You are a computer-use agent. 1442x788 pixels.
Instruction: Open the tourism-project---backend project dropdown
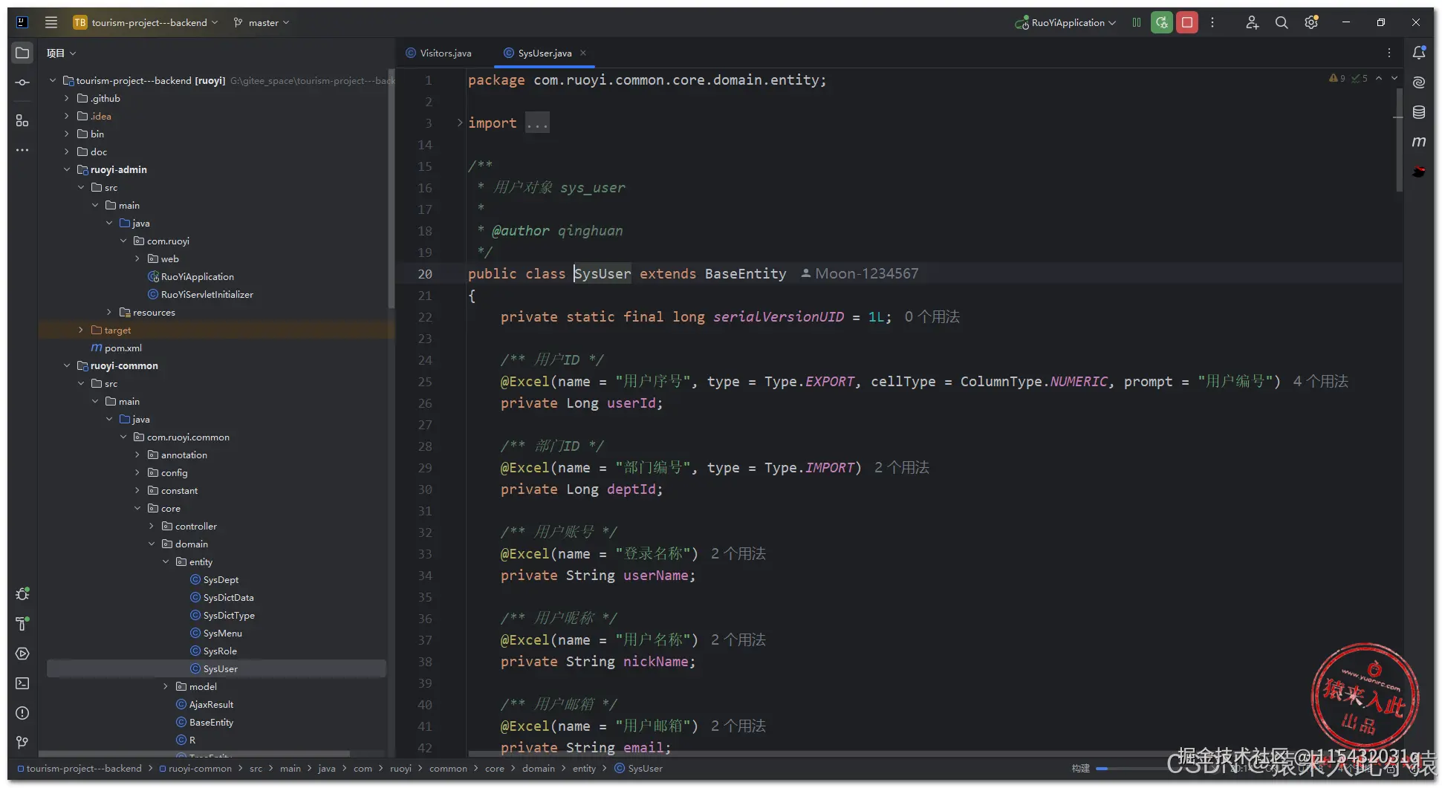[146, 22]
